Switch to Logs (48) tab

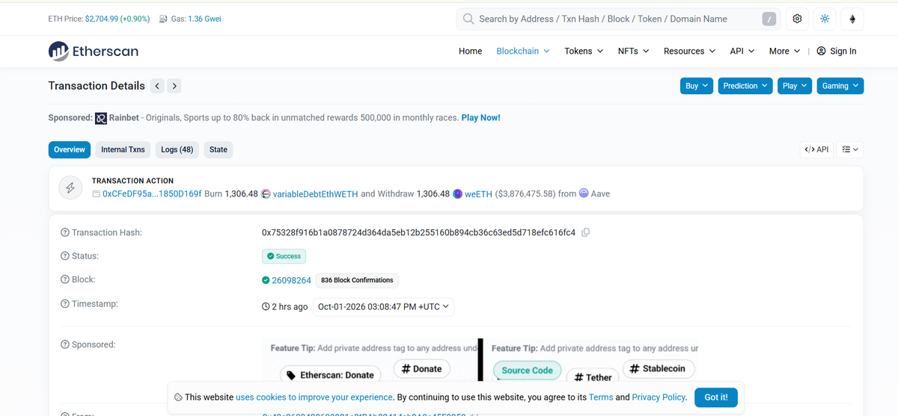pyautogui.click(x=177, y=149)
